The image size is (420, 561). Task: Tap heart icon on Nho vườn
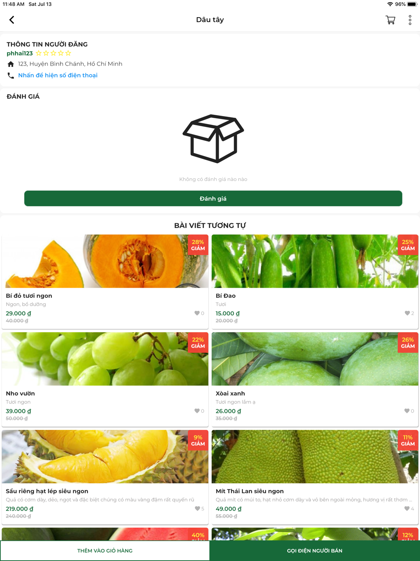tap(197, 411)
